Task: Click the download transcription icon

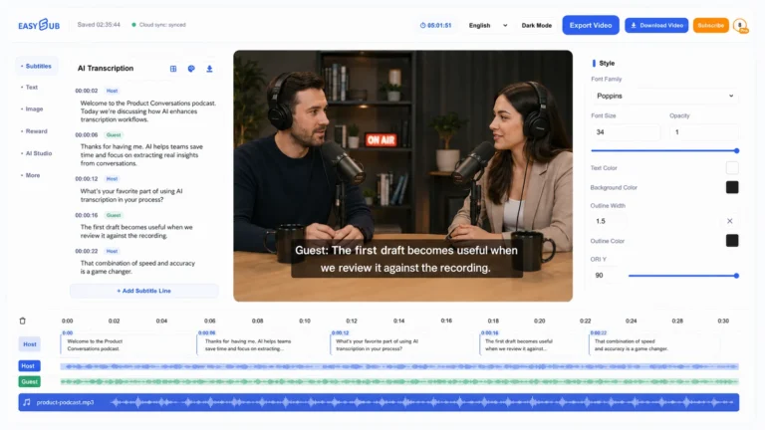Action: point(209,69)
